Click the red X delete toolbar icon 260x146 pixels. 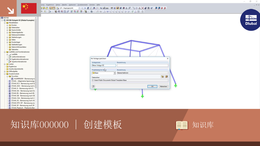coord(143,8)
